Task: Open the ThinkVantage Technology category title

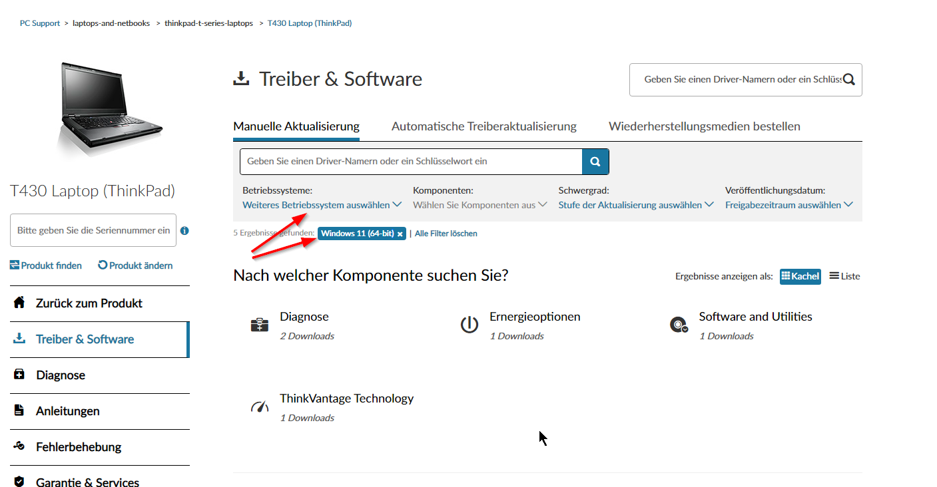Action: (x=346, y=399)
